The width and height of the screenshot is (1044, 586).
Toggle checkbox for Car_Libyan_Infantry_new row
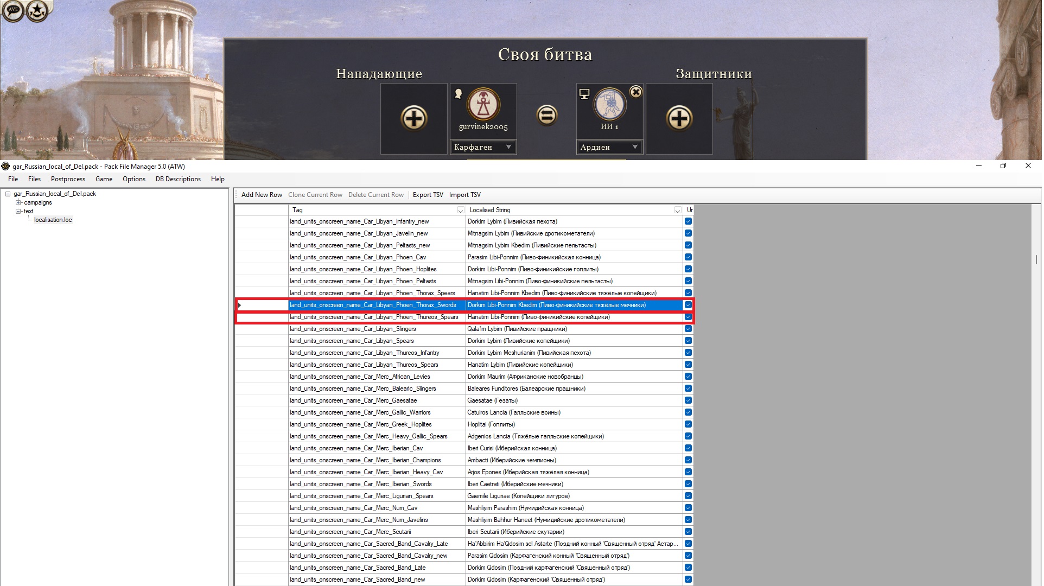[x=688, y=221]
